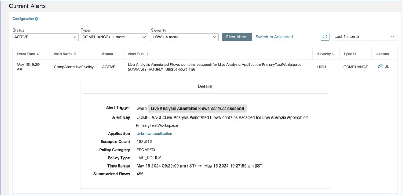Snooze the CompAlertsLivePpolicy alert
This screenshot has height=196, width=403.
[x=380, y=66]
